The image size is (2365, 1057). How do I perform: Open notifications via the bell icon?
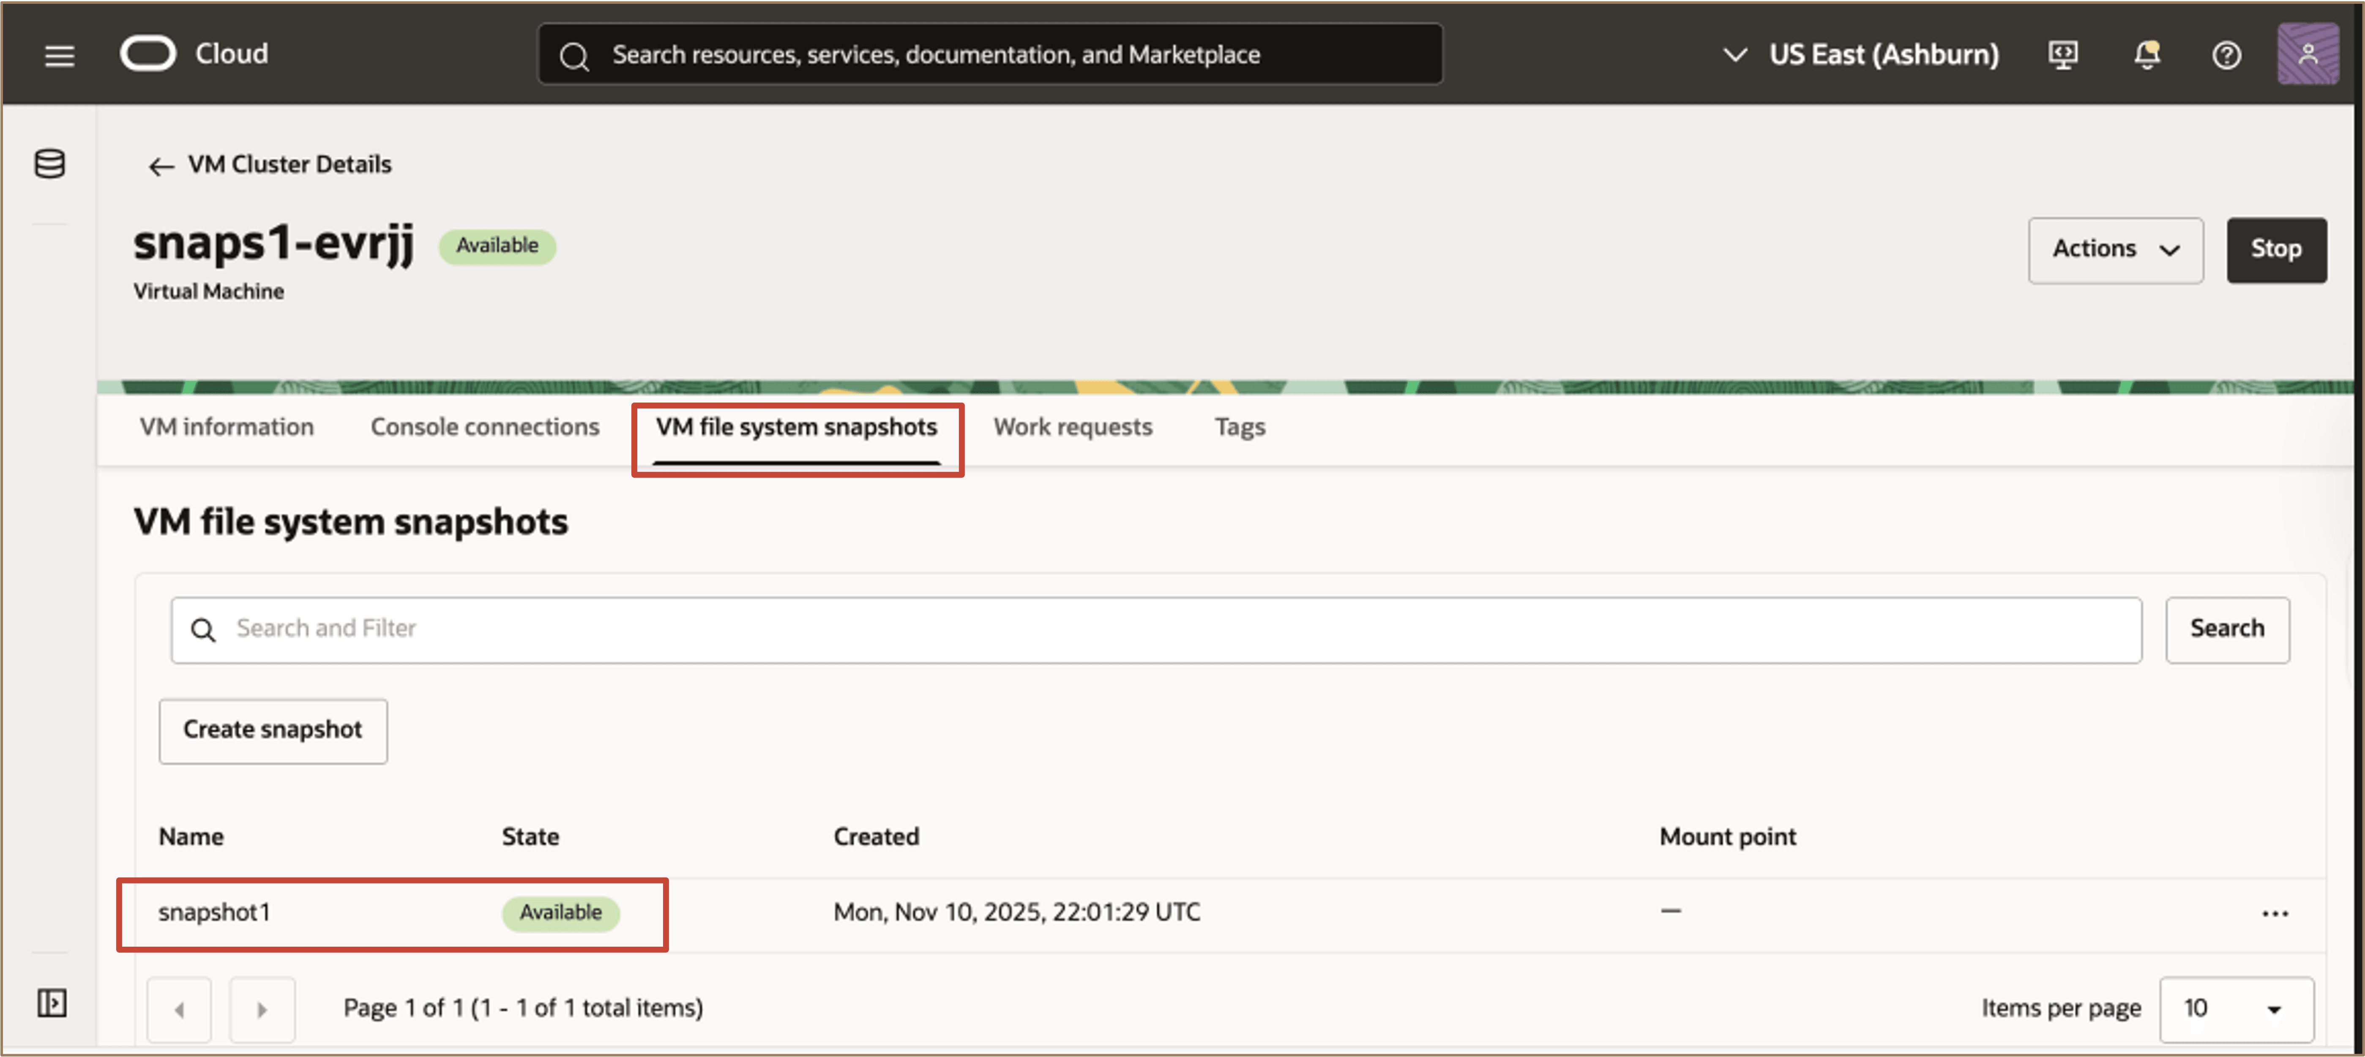click(x=2147, y=54)
